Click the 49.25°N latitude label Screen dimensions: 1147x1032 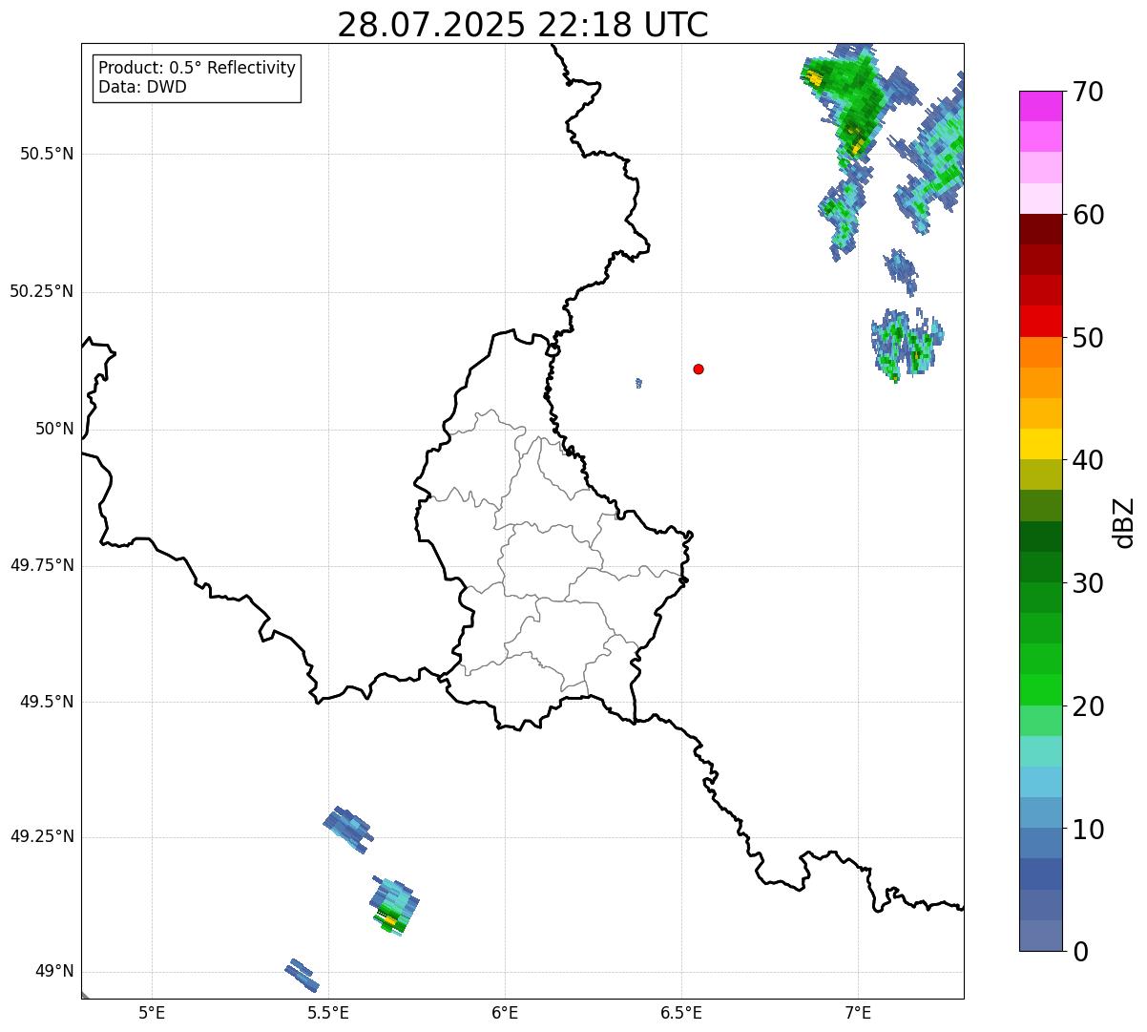click(41, 836)
